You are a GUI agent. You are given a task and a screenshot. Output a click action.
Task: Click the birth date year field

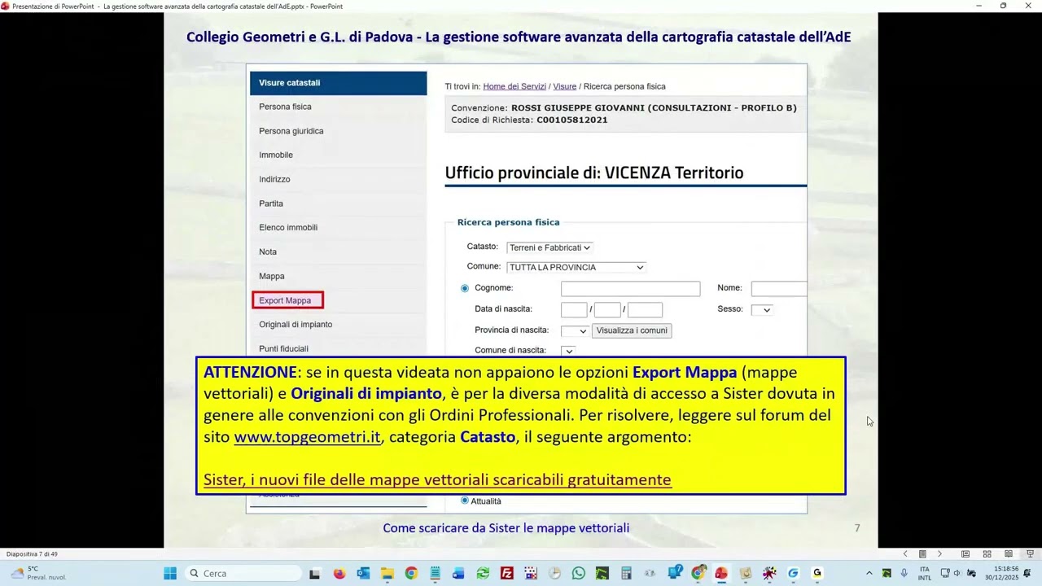click(645, 310)
